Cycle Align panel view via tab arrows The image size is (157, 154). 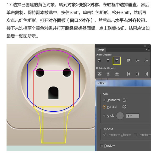click(97, 49)
